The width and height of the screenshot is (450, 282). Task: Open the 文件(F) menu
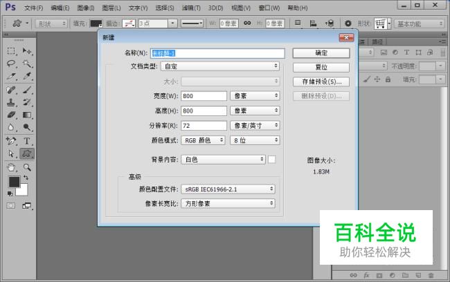pyautogui.click(x=34, y=8)
